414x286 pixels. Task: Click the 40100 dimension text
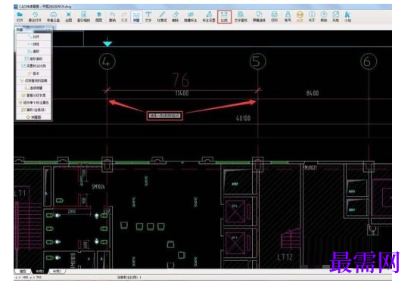(243, 118)
